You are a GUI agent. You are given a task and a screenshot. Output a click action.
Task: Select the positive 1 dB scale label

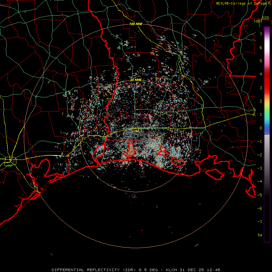point(261,115)
